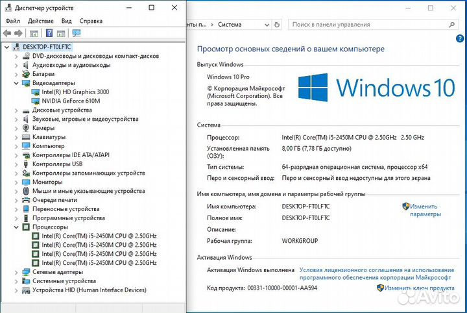Select the Очереди печати printer icon

click(26, 200)
